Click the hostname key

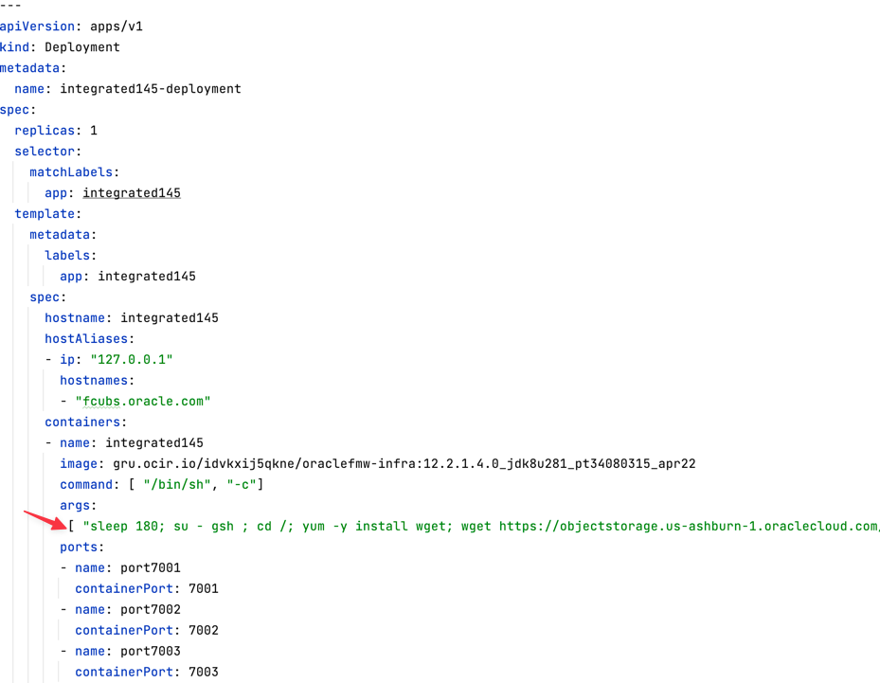coord(75,317)
